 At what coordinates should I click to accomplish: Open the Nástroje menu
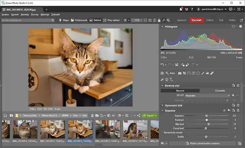pos(45,14)
